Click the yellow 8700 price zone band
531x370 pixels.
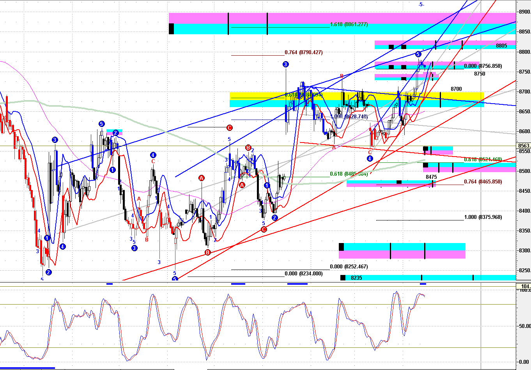click(x=357, y=96)
